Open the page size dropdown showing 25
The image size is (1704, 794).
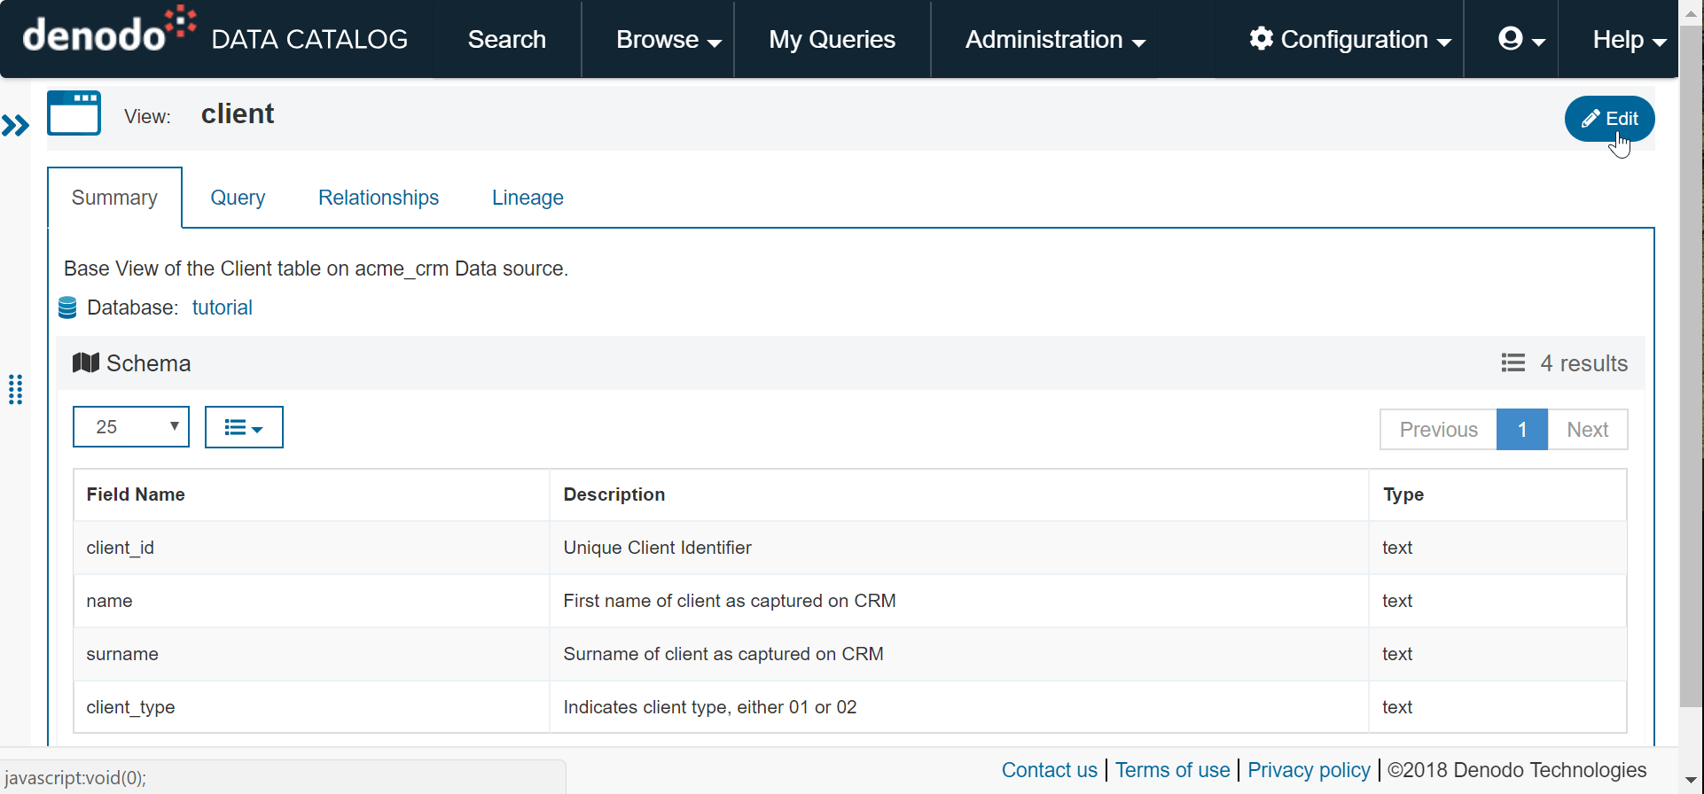pos(131,427)
